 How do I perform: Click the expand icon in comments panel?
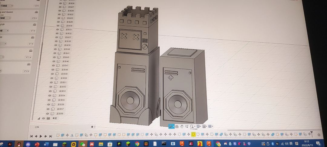click(x=92, y=127)
